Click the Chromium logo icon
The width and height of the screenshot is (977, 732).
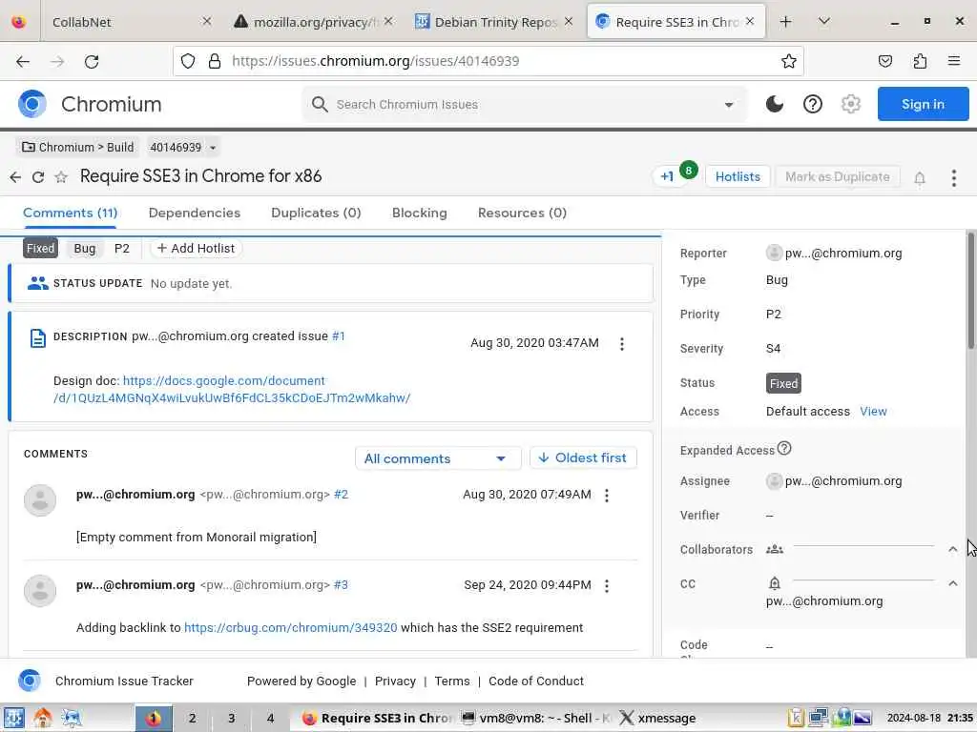(32, 104)
